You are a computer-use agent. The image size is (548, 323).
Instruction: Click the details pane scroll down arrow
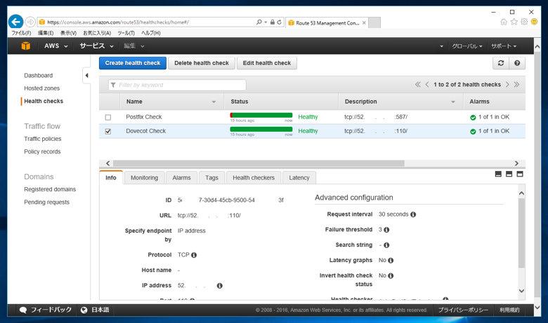pyautogui.click(x=521, y=291)
